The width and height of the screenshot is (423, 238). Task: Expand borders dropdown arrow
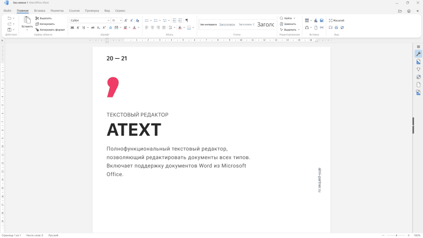(x=193, y=28)
